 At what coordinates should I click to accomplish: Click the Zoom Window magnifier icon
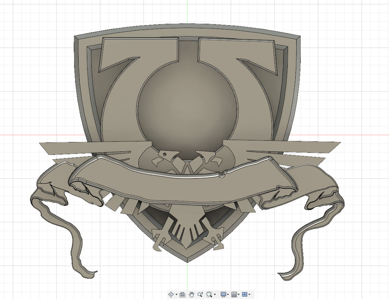click(x=209, y=295)
